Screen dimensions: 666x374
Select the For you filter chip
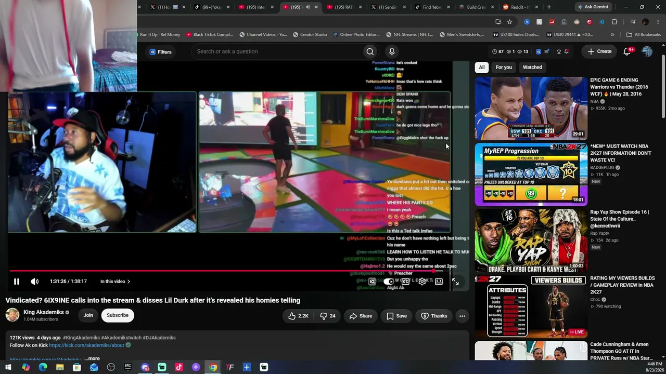504,67
